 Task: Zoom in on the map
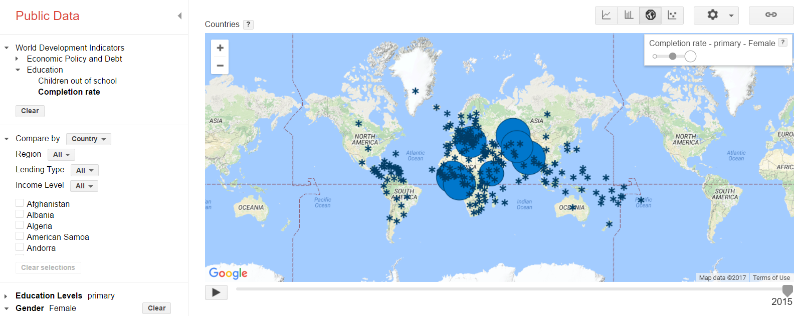[x=220, y=48]
